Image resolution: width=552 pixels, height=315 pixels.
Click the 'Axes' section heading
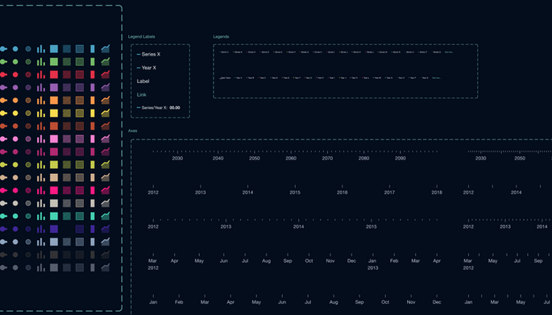point(133,131)
